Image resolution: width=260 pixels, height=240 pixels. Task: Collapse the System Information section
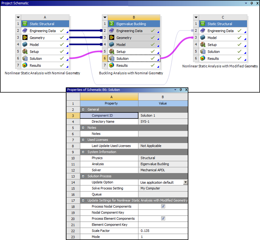[83, 152]
